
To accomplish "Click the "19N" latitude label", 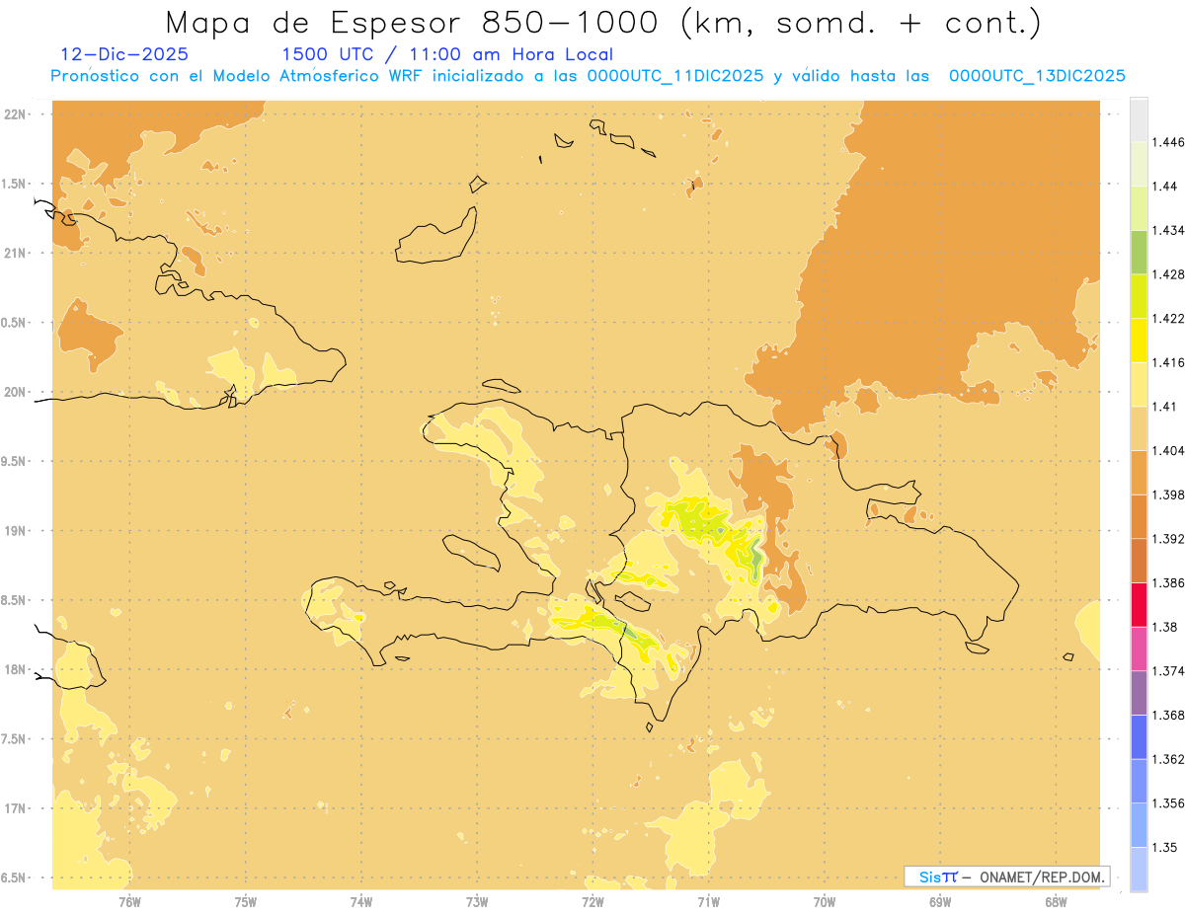I will tap(17, 530).
